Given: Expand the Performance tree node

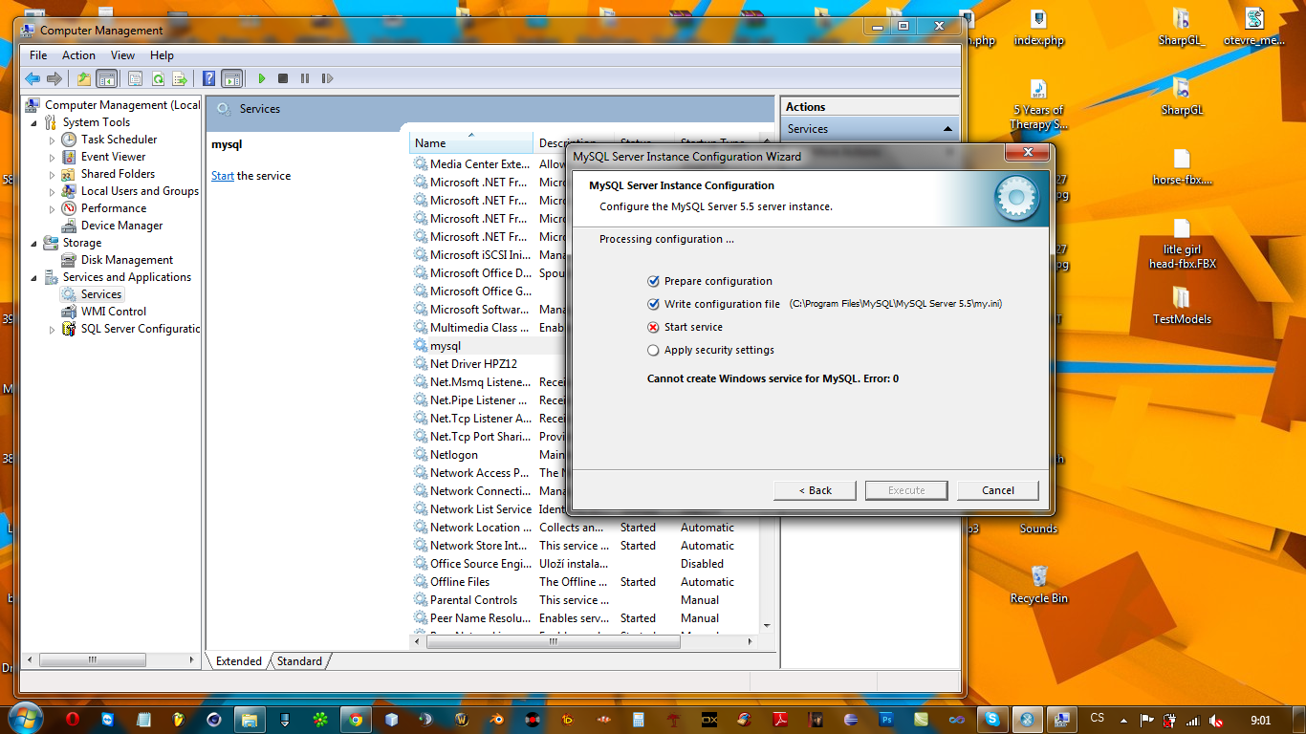Looking at the screenshot, I should tap(53, 209).
